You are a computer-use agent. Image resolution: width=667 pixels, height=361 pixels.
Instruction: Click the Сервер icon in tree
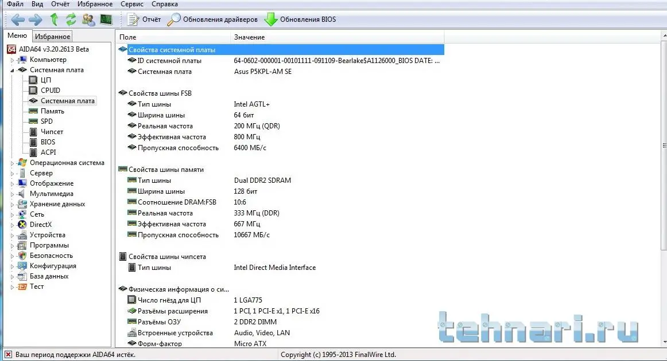click(x=22, y=173)
